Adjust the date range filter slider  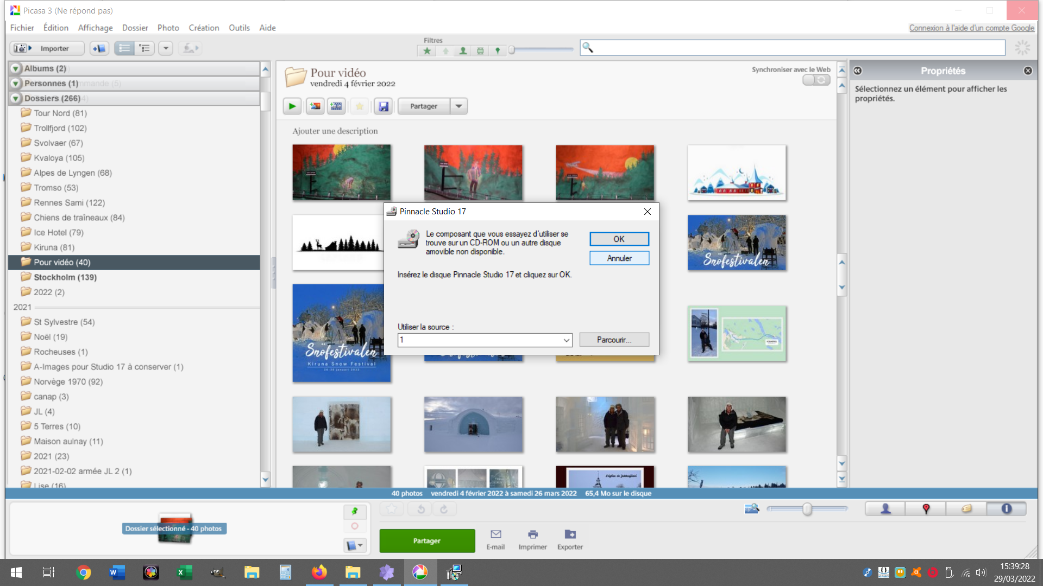(511, 50)
